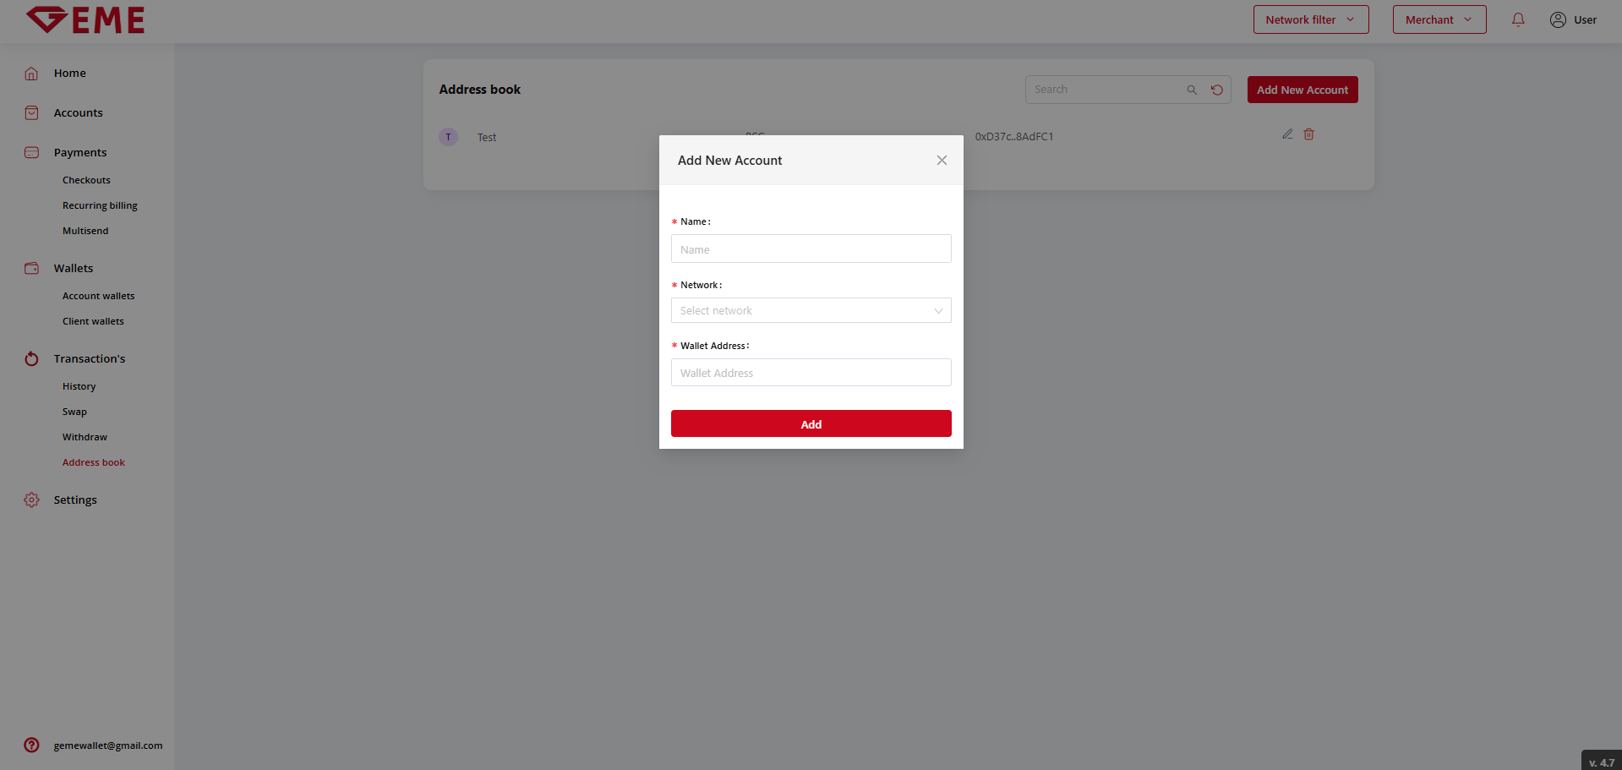
Task: Open the Merchant dropdown
Action: pyautogui.click(x=1439, y=19)
